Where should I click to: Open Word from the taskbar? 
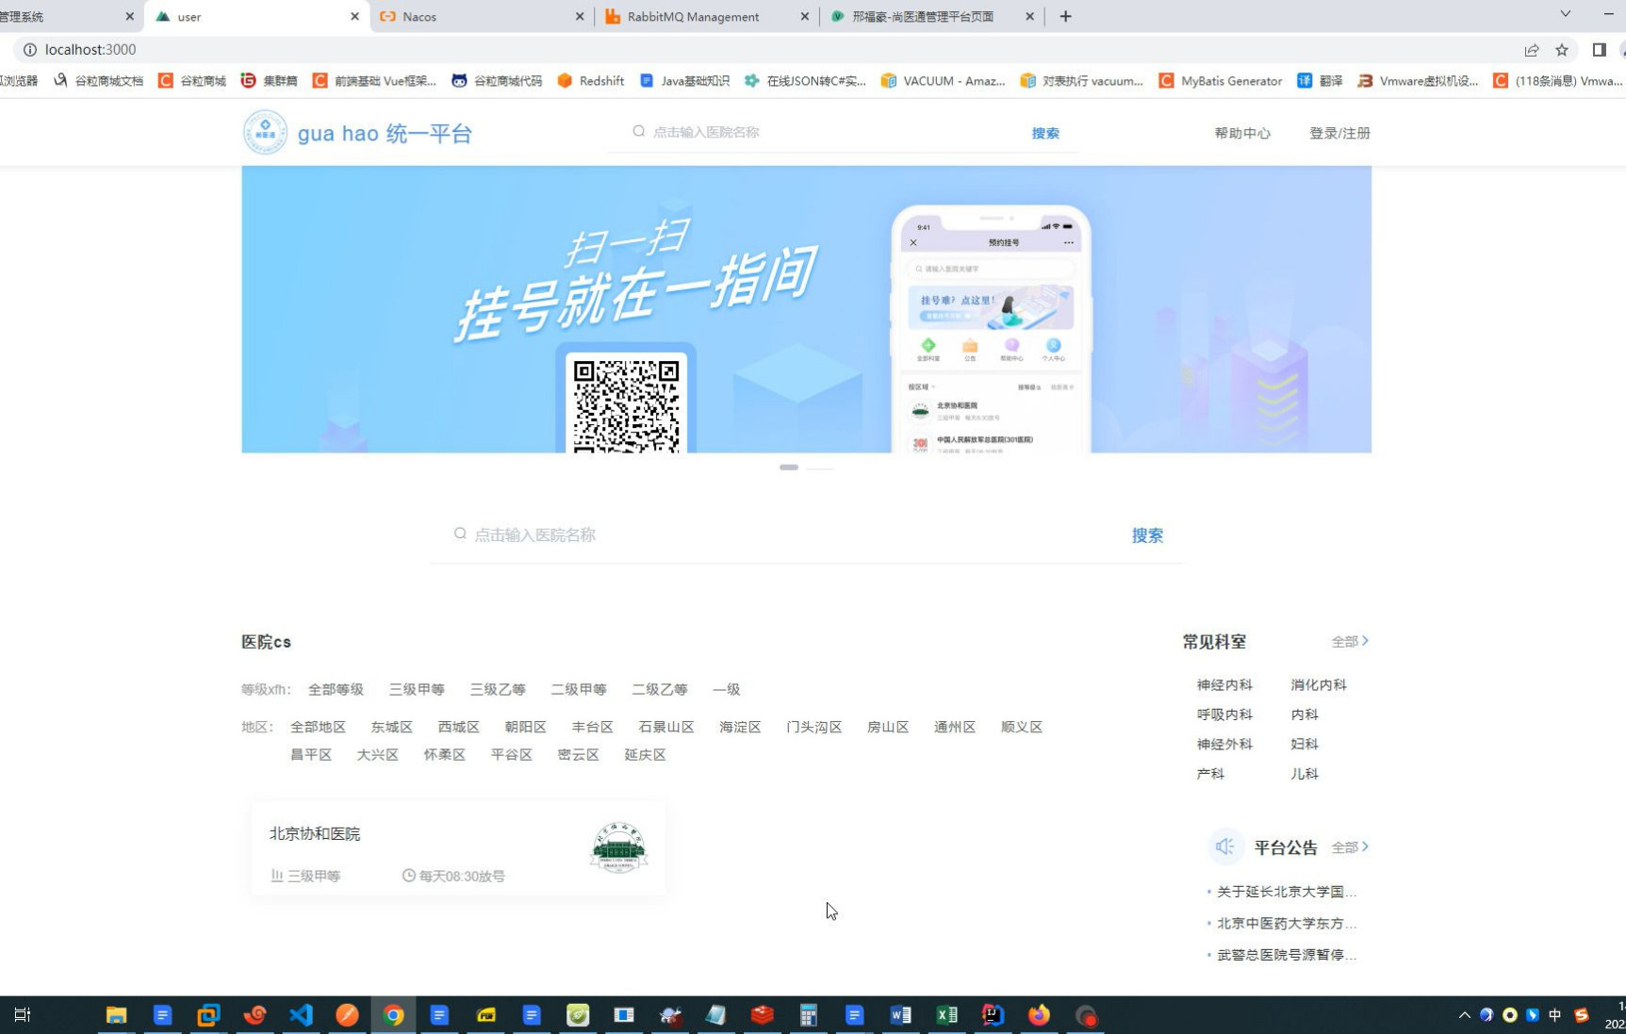[900, 1015]
